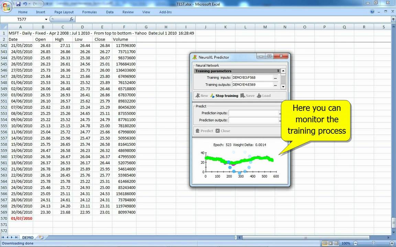Go to last sheet navigation arrow

(16, 237)
